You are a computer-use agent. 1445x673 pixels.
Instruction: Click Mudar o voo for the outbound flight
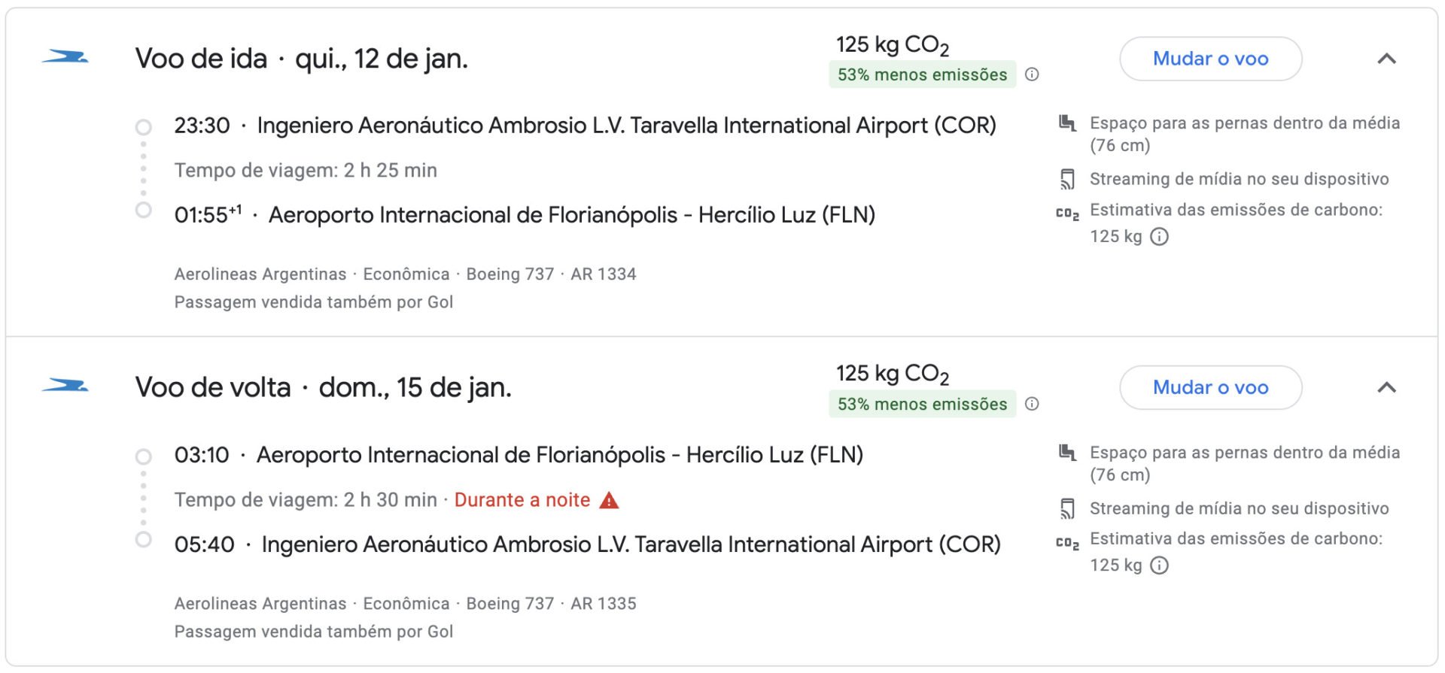pyautogui.click(x=1211, y=59)
